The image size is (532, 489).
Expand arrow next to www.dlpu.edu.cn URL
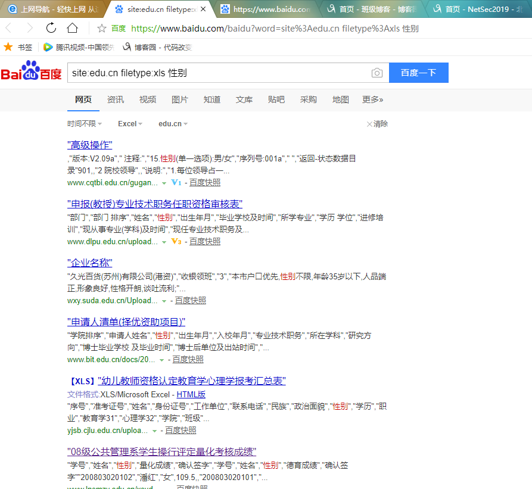point(164,242)
